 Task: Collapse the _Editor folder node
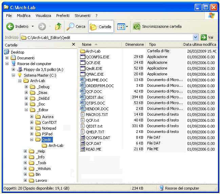26,110
